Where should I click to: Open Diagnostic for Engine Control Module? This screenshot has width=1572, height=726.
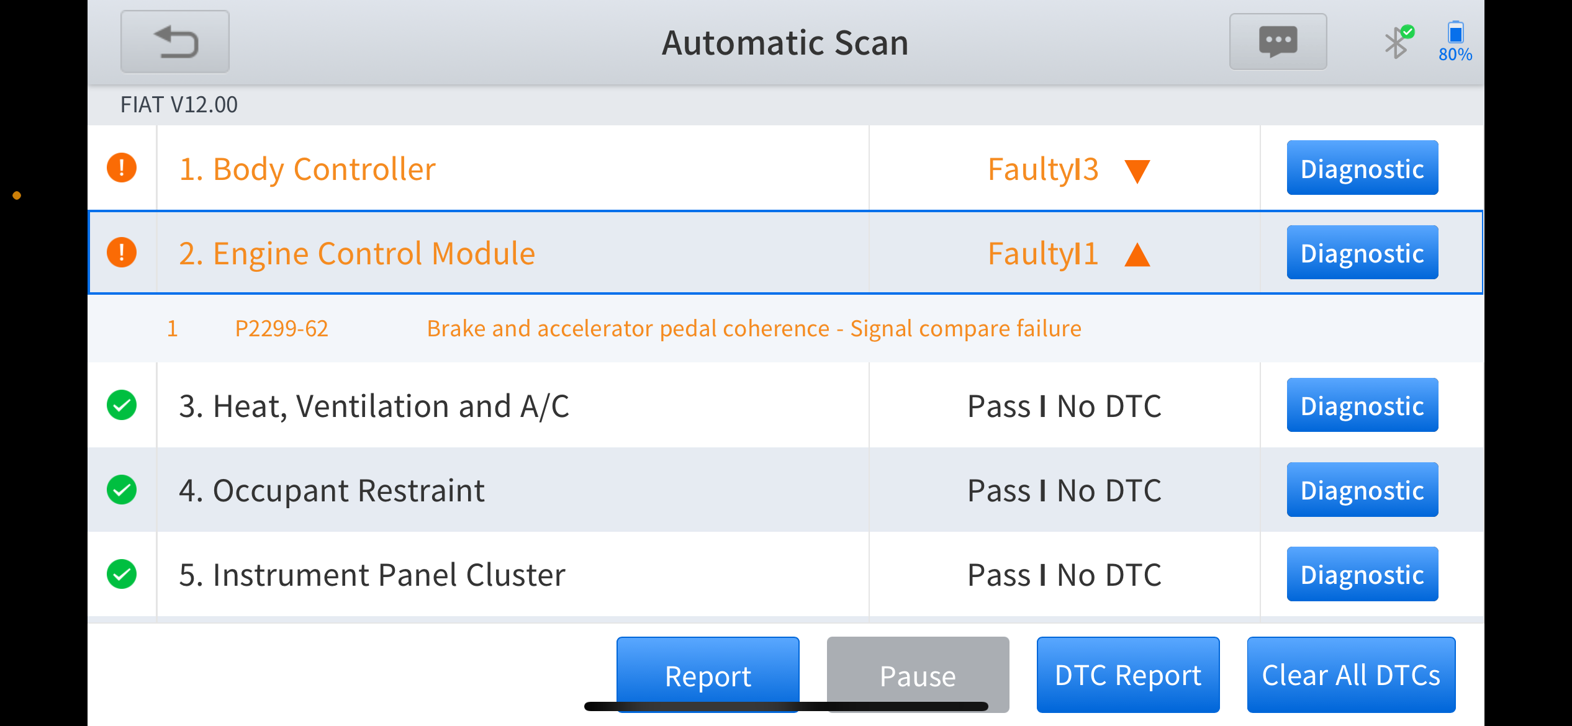pos(1362,253)
